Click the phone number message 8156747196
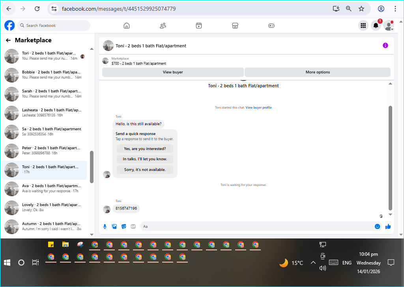The image size is (404, 287). point(126,208)
